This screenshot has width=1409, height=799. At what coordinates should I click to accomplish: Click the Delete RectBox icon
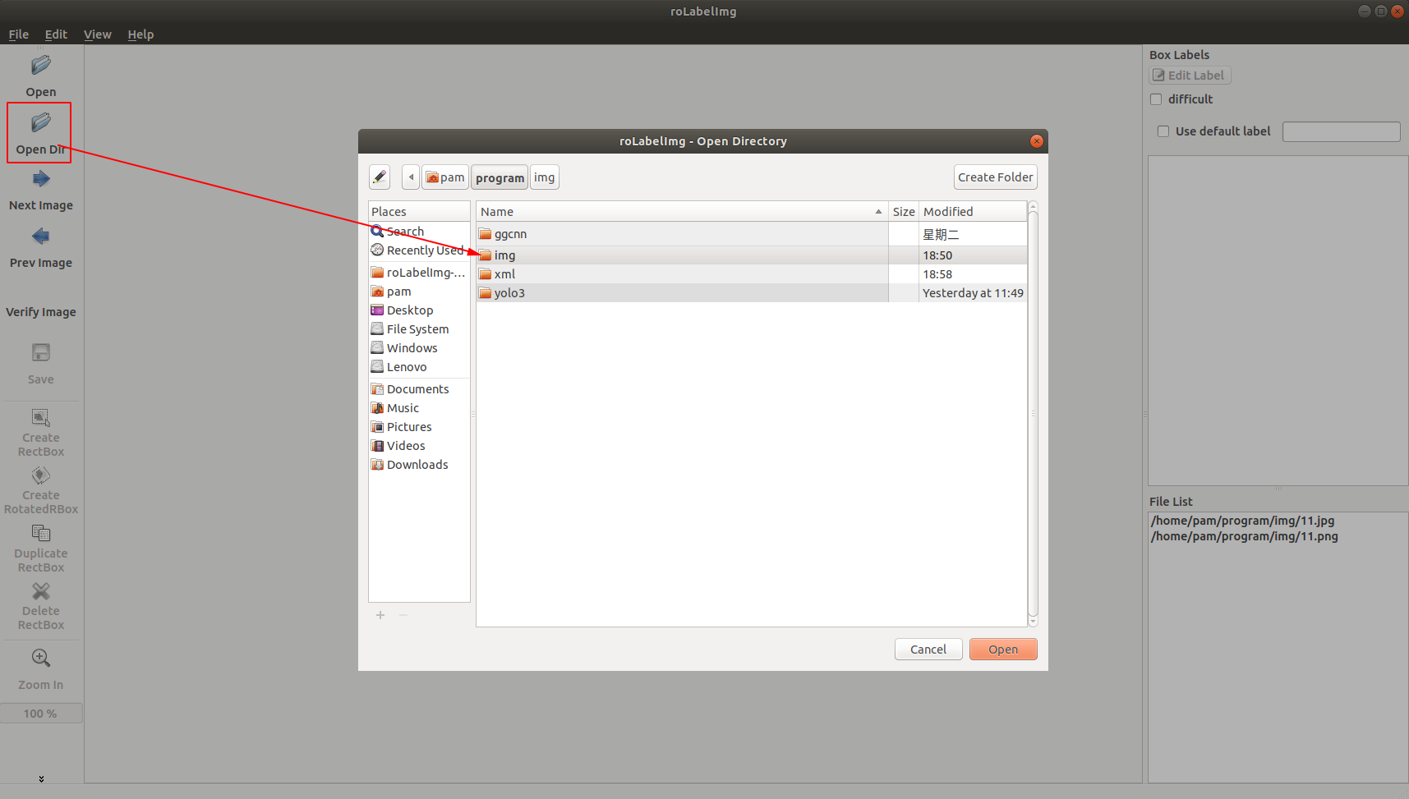click(40, 591)
